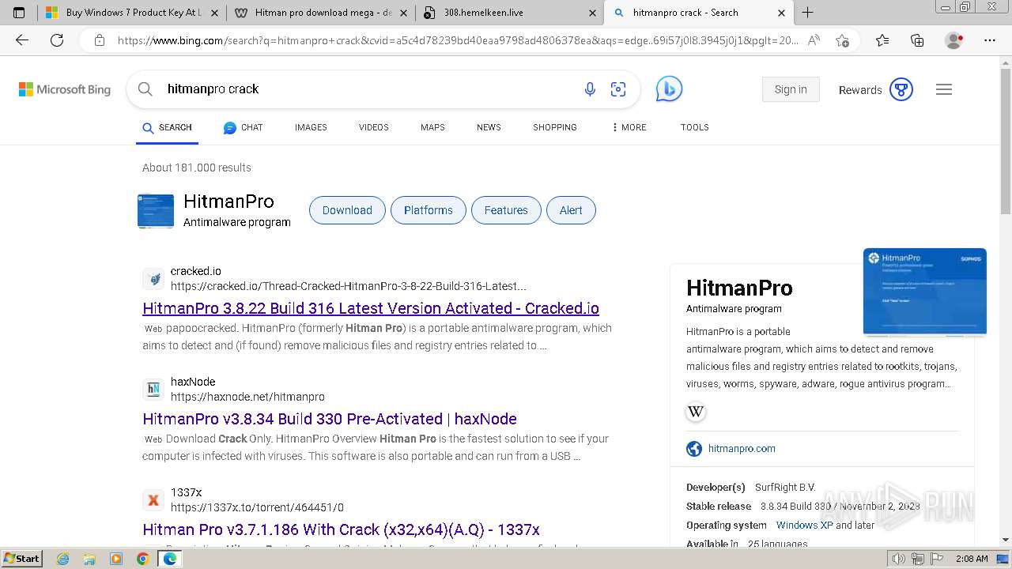Open the Favorites list icon
1012x569 pixels.
tap(882, 40)
